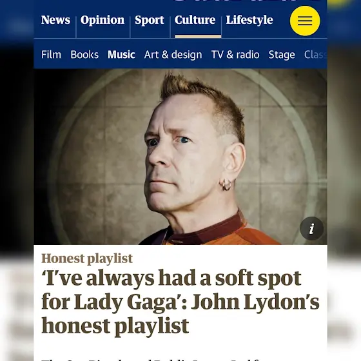Go to Art & design
Image resolution: width=361 pixels, height=361 pixels.
[173, 55]
